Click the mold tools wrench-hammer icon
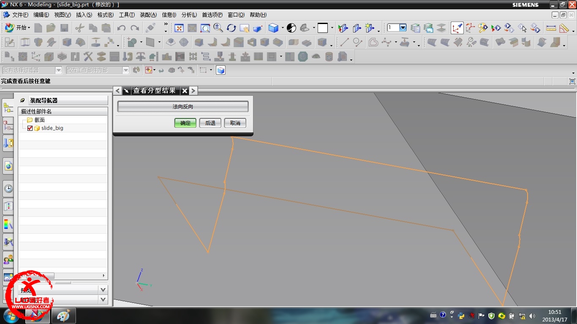Screen dimensions: 577x324 88,57
